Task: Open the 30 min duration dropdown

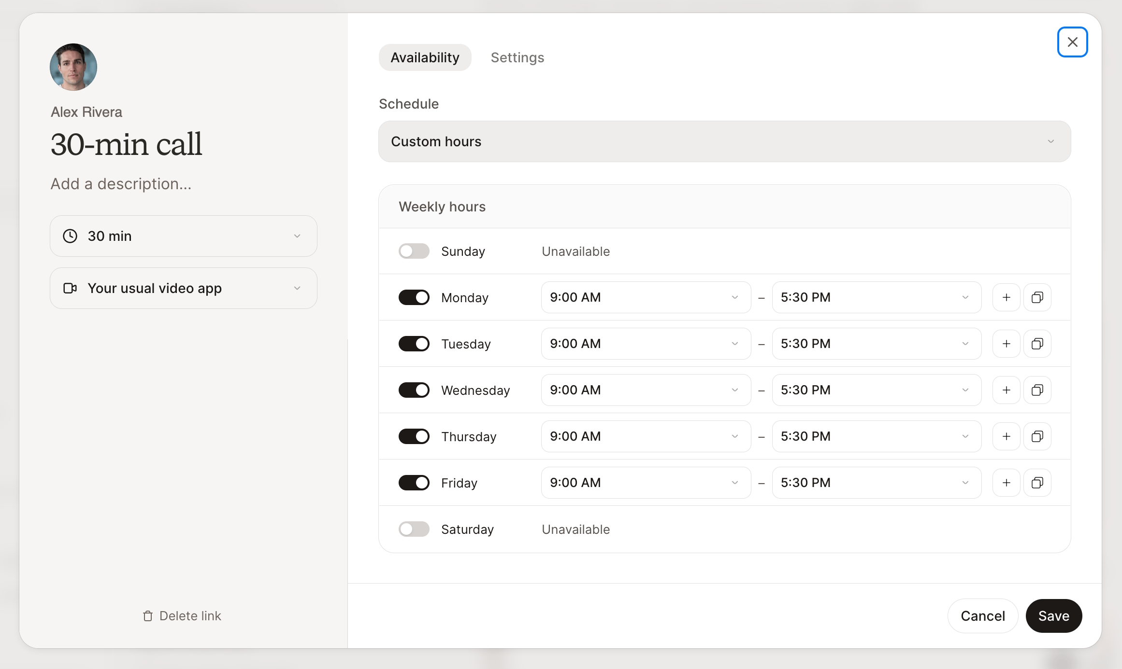Action: pos(184,236)
